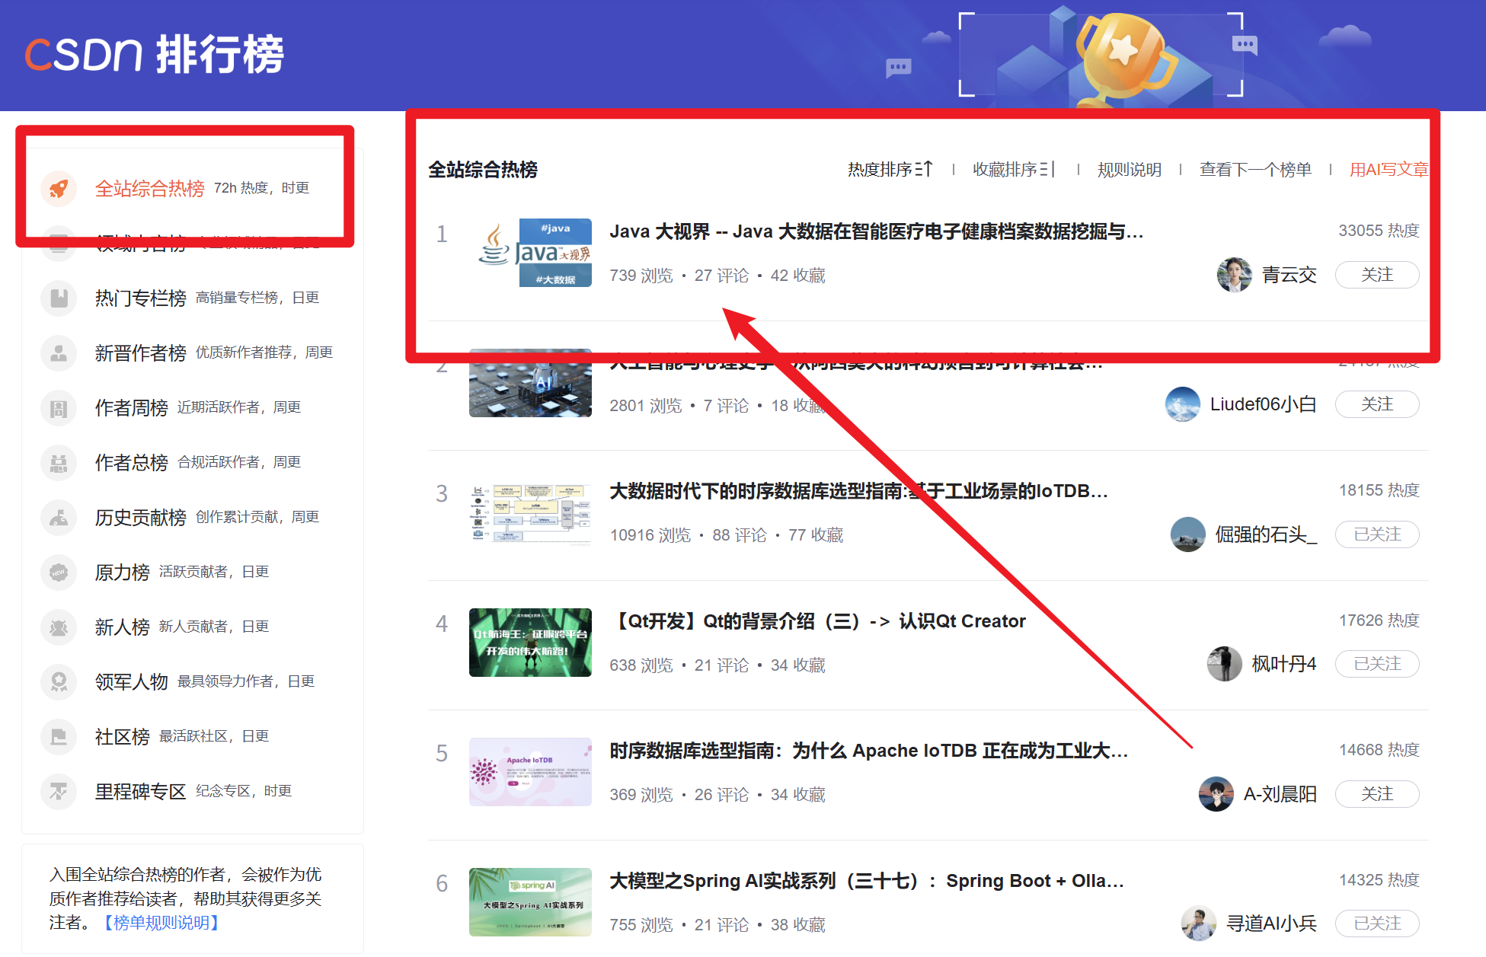
Task: Click 查看下一个榜单 link
Action: tap(1255, 169)
